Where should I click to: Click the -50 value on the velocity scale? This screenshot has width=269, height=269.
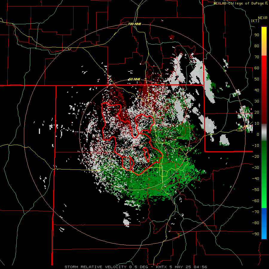[256, 189]
